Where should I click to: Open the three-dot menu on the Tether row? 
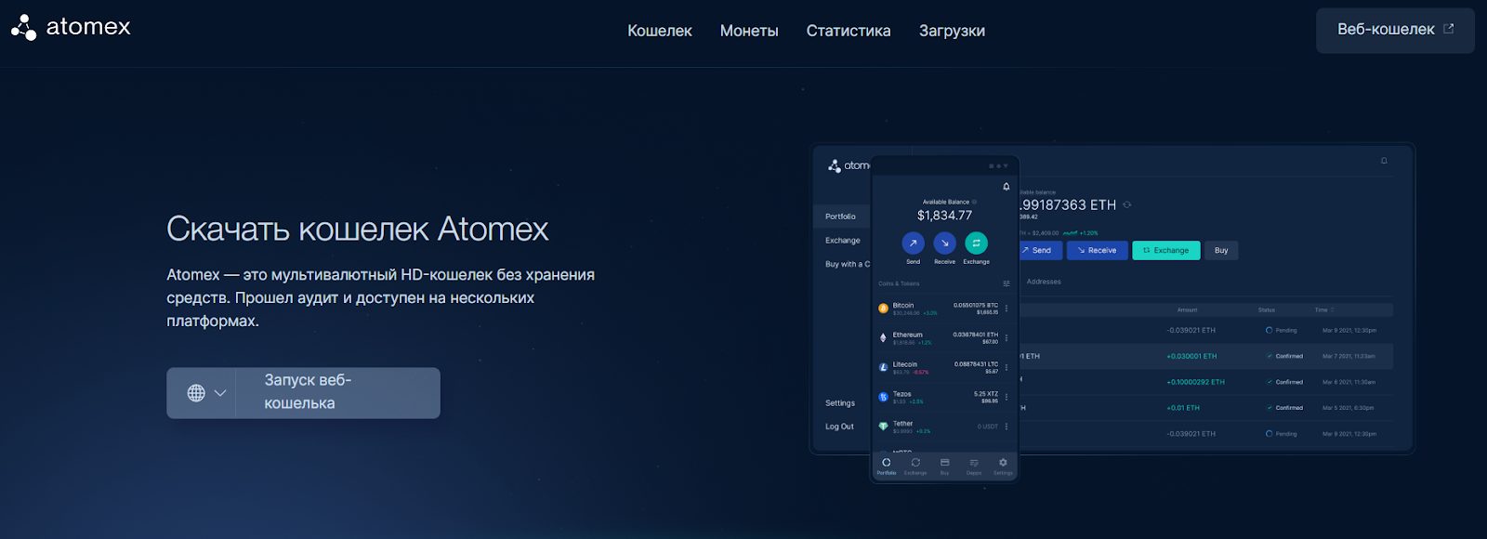coord(1007,427)
